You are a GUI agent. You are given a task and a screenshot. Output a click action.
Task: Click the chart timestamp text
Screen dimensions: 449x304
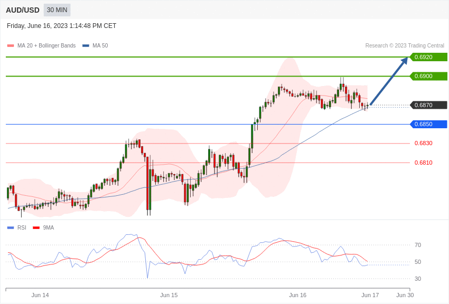click(x=61, y=26)
